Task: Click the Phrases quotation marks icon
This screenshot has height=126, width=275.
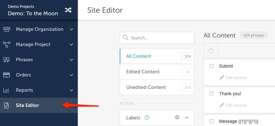Action: coord(6,60)
